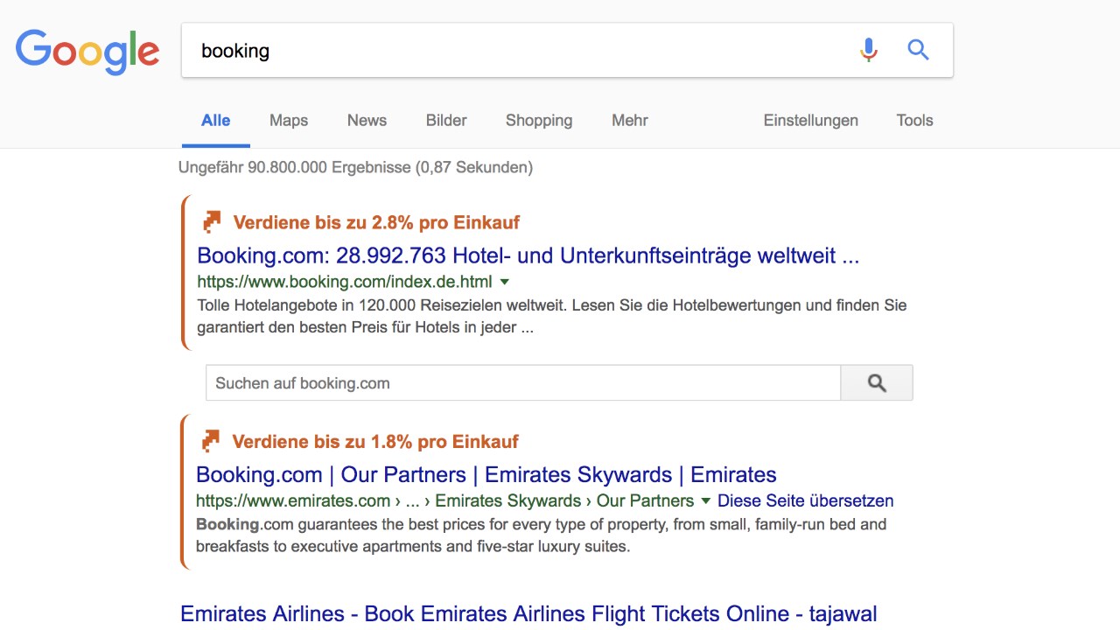
Task: Click the blue search magnifier icon
Action: [918, 50]
